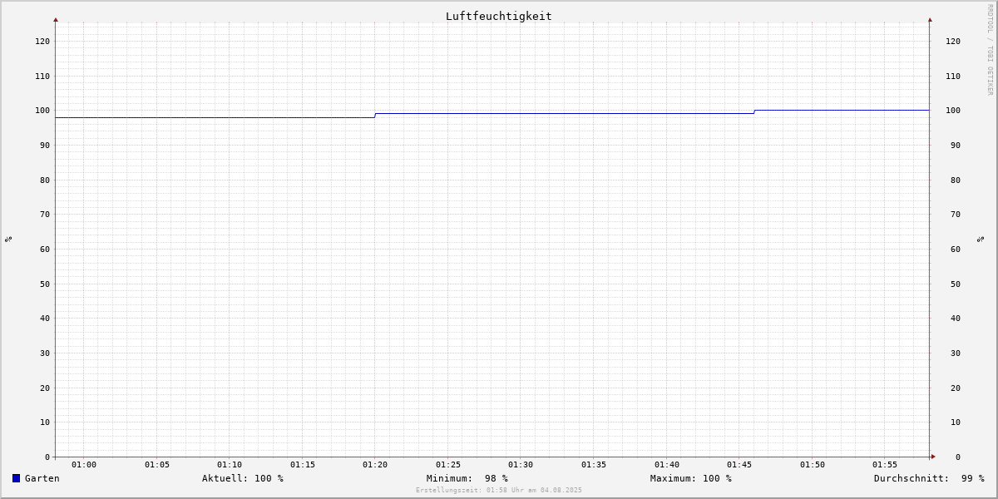Click the 01:45 time axis label
The image size is (998, 499).
739,465
